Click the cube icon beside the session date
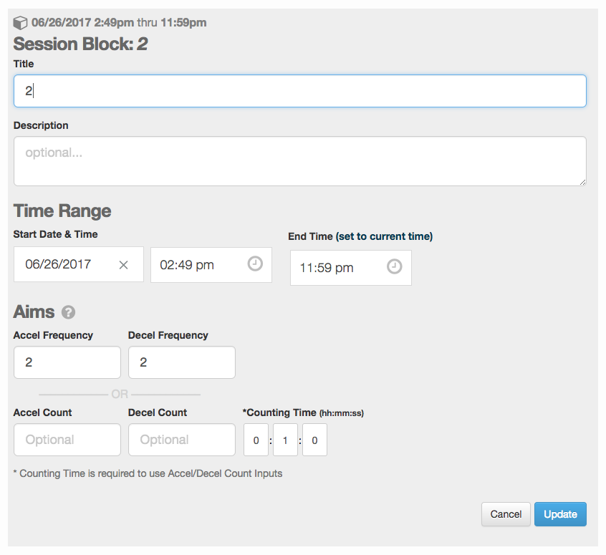 [x=20, y=22]
